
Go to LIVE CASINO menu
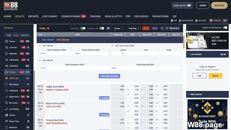(x=50, y=16)
